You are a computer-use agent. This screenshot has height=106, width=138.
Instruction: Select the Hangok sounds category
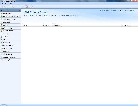point(10,40)
